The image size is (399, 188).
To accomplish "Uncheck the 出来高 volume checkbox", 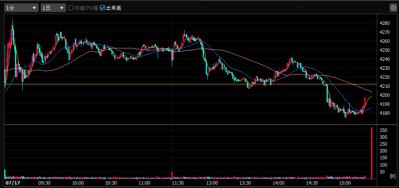I will (102, 8).
